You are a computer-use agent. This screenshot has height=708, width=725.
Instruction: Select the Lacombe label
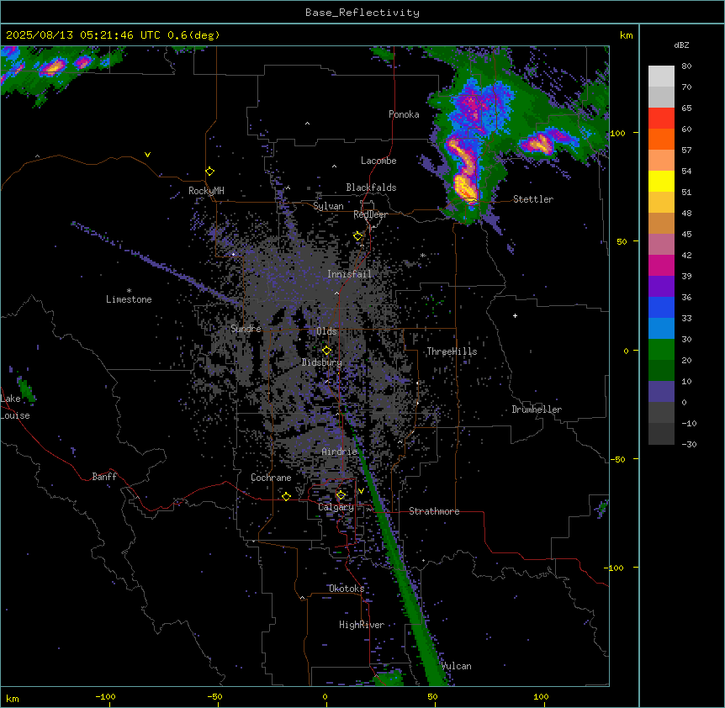(378, 161)
